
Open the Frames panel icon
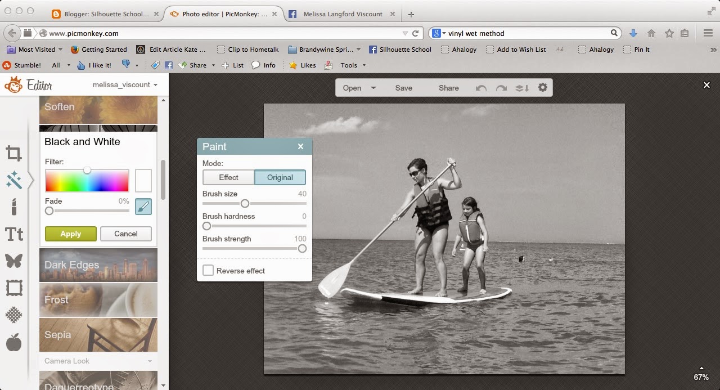coord(14,288)
